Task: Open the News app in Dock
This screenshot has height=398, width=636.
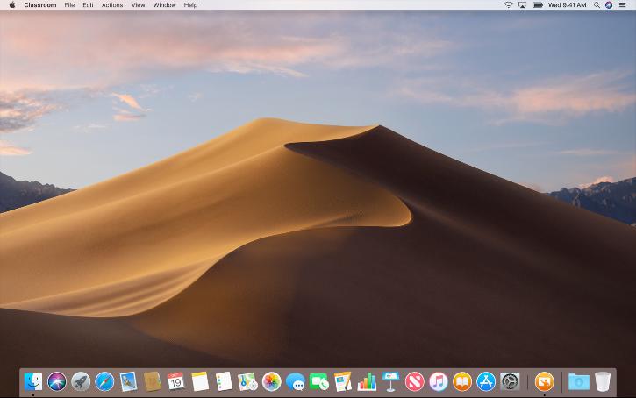Action: (415, 382)
